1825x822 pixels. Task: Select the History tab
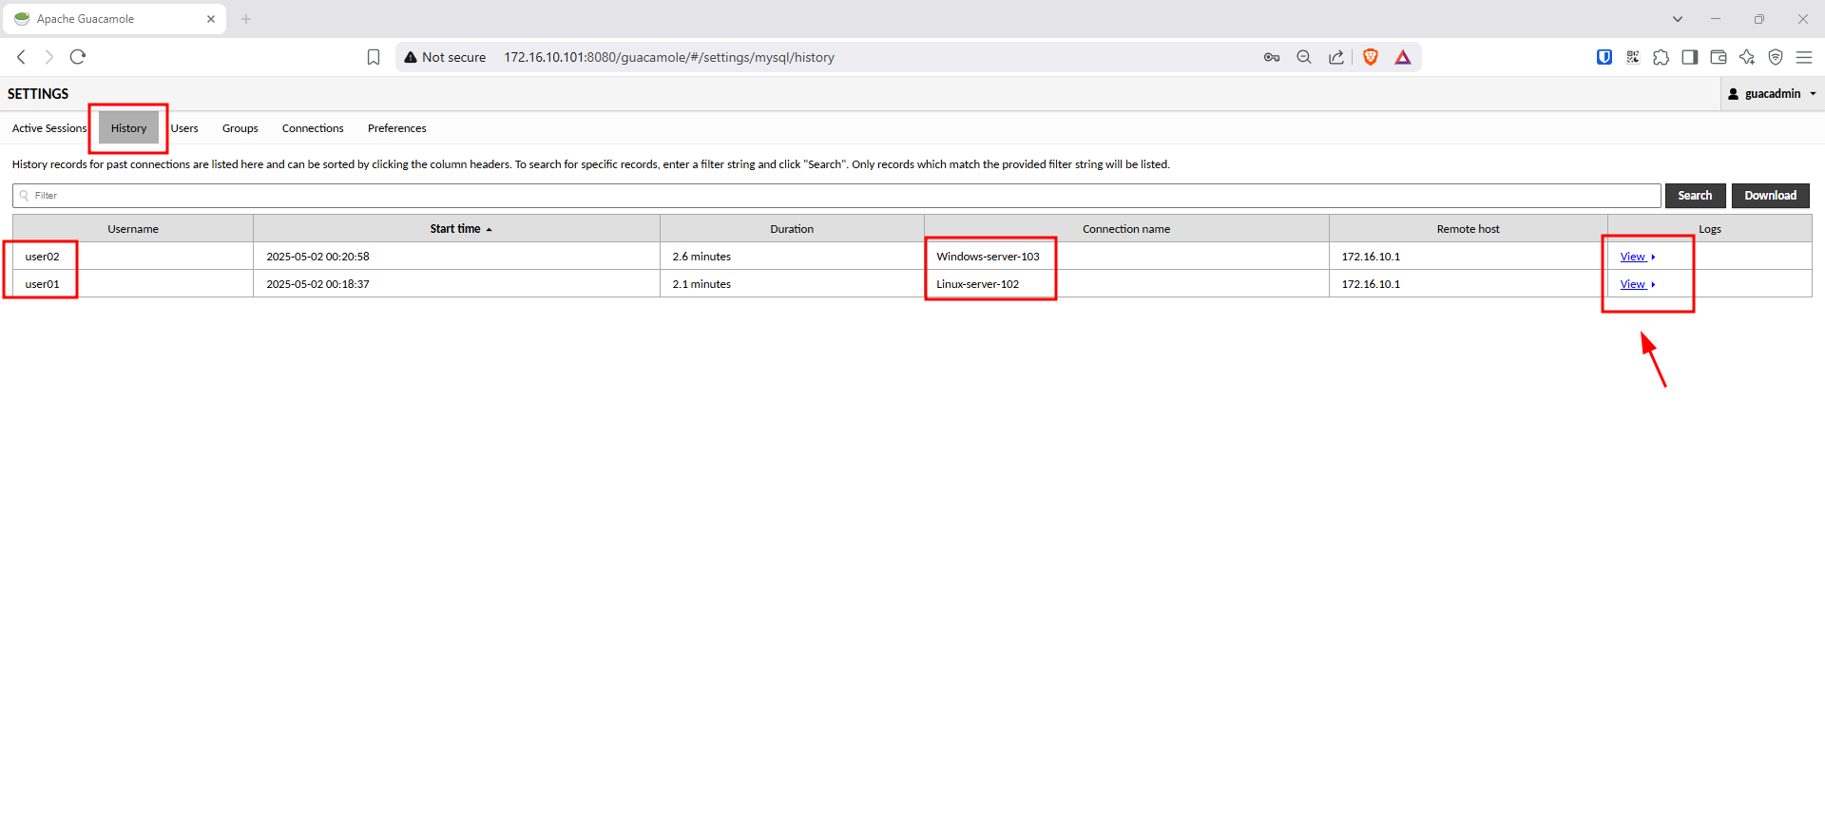(128, 128)
